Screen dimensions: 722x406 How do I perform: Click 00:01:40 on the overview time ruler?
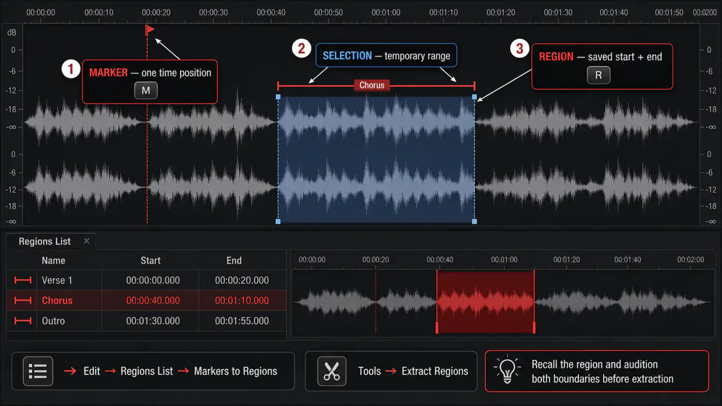coord(628,260)
